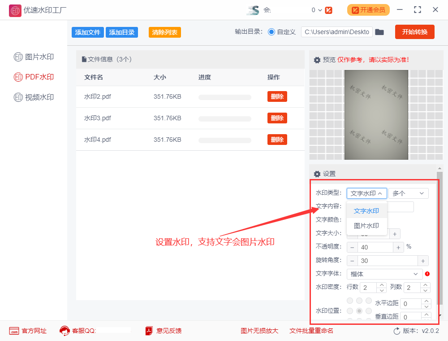This screenshot has height=341, width=448.
Task: Click the 图片无损放大 menu item
Action: (259, 331)
